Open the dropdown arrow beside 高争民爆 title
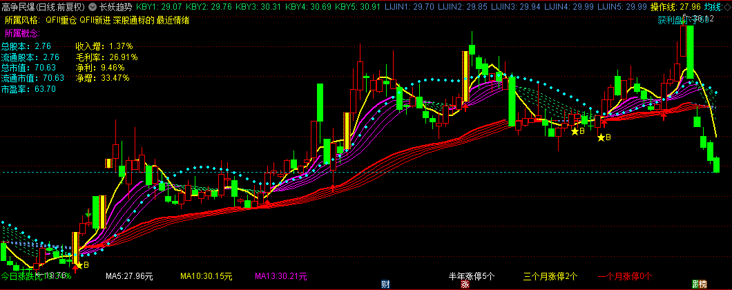Screen dimensions: 732x290 click(x=91, y=8)
